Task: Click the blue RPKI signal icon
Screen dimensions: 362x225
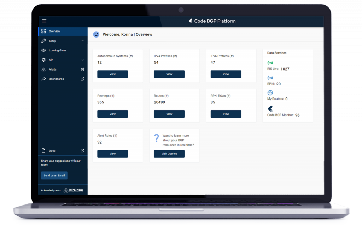Action: [270, 78]
